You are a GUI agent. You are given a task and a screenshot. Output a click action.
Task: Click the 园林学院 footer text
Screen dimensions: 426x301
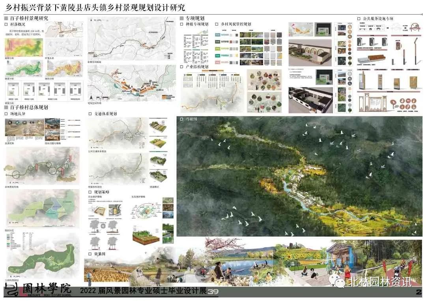coord(47,289)
